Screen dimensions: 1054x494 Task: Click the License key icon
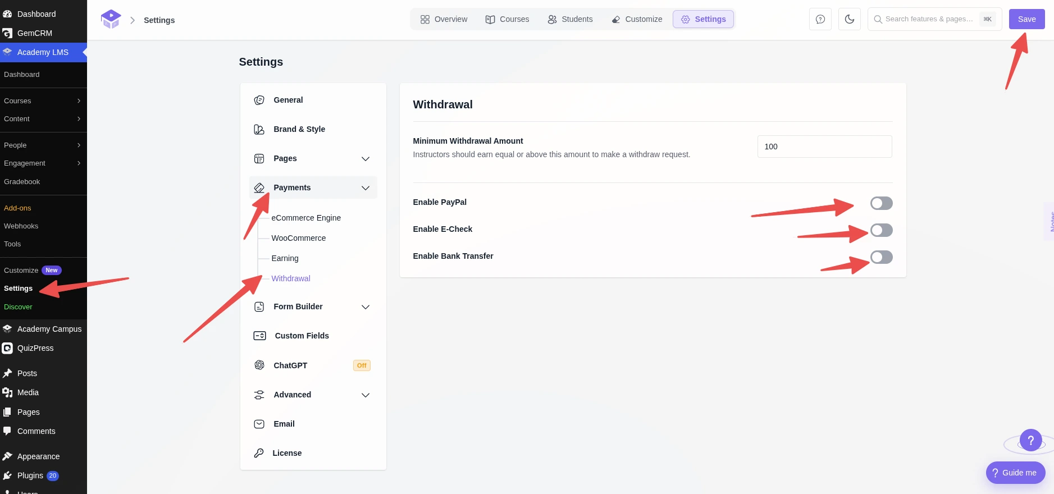pyautogui.click(x=259, y=453)
